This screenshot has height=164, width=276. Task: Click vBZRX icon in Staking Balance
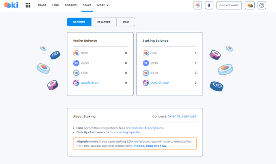coord(146,63)
